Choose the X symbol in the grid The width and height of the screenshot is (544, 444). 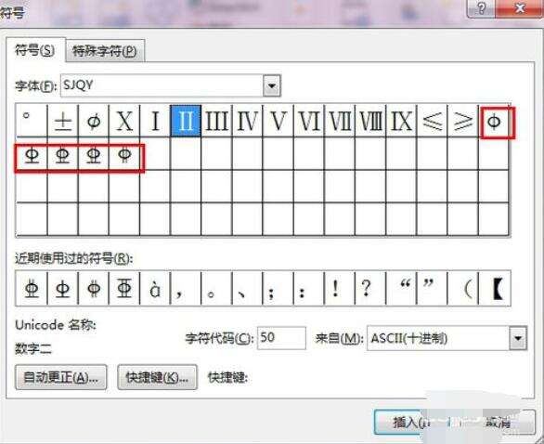pyautogui.click(x=124, y=121)
